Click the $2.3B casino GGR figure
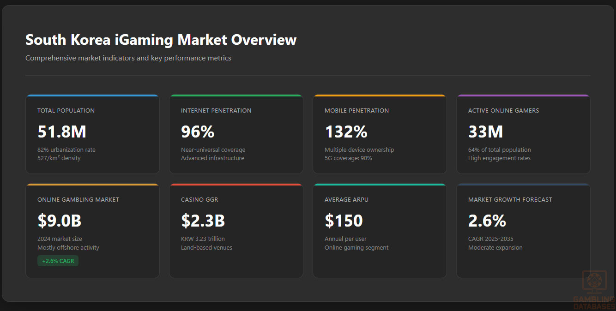The height and width of the screenshot is (311, 616). tap(203, 221)
